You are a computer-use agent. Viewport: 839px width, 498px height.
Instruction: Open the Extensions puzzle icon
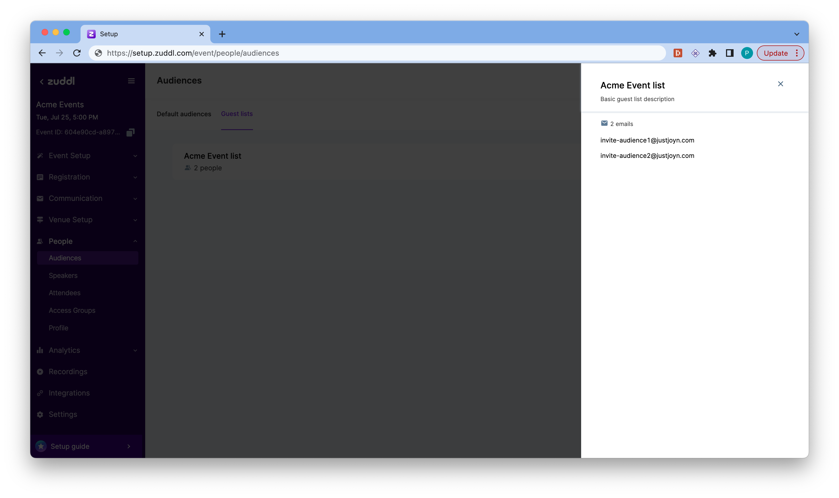(712, 53)
